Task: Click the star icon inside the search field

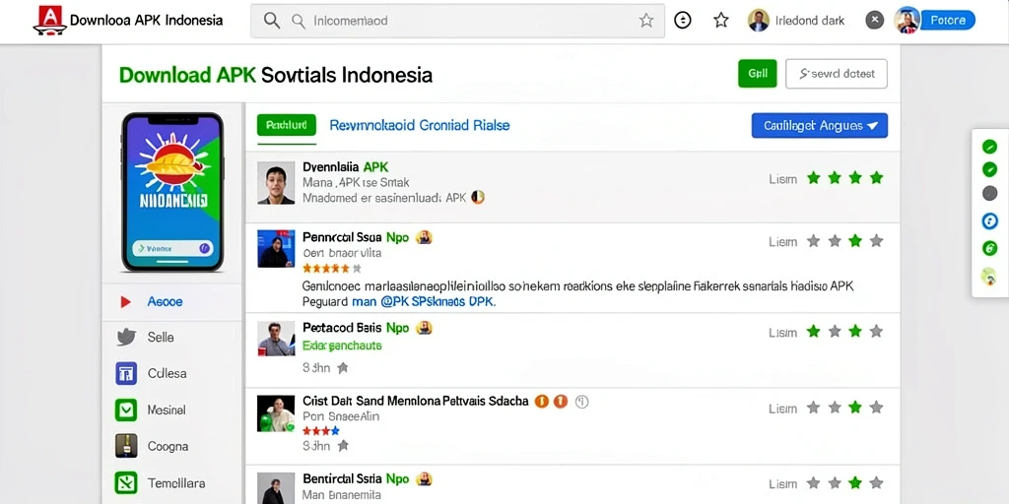Action: click(646, 21)
